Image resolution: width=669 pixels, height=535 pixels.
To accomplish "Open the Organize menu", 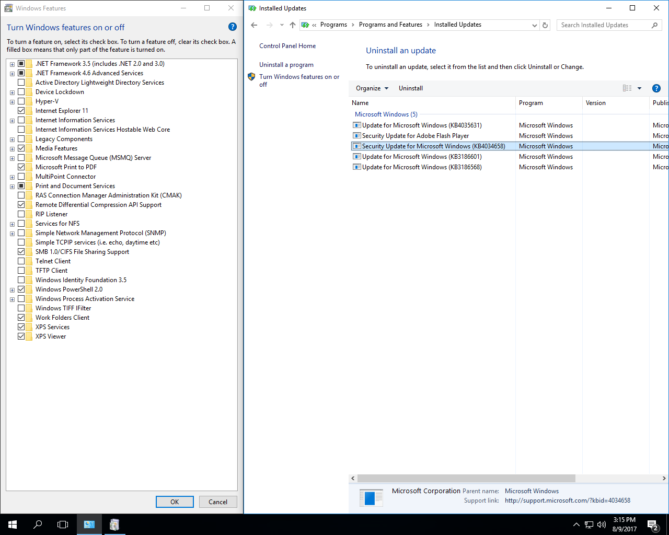I will click(372, 88).
